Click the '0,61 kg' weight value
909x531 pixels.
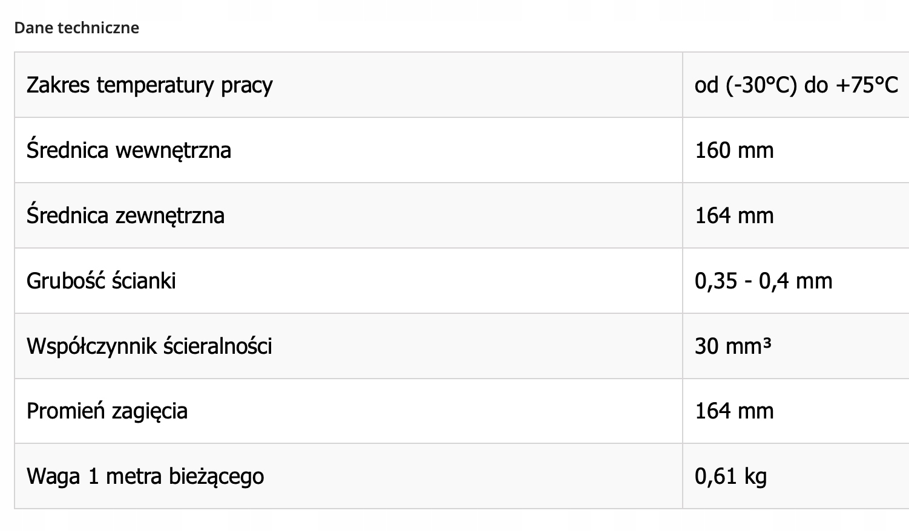click(x=730, y=477)
